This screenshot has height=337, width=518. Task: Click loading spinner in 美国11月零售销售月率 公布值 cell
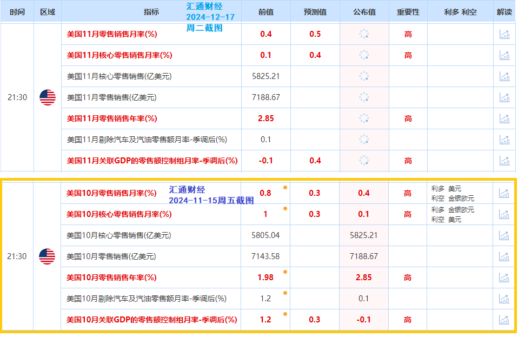[x=364, y=35]
